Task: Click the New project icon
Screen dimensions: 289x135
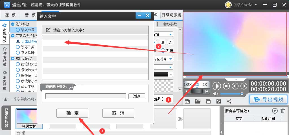Action: tap(187, 101)
